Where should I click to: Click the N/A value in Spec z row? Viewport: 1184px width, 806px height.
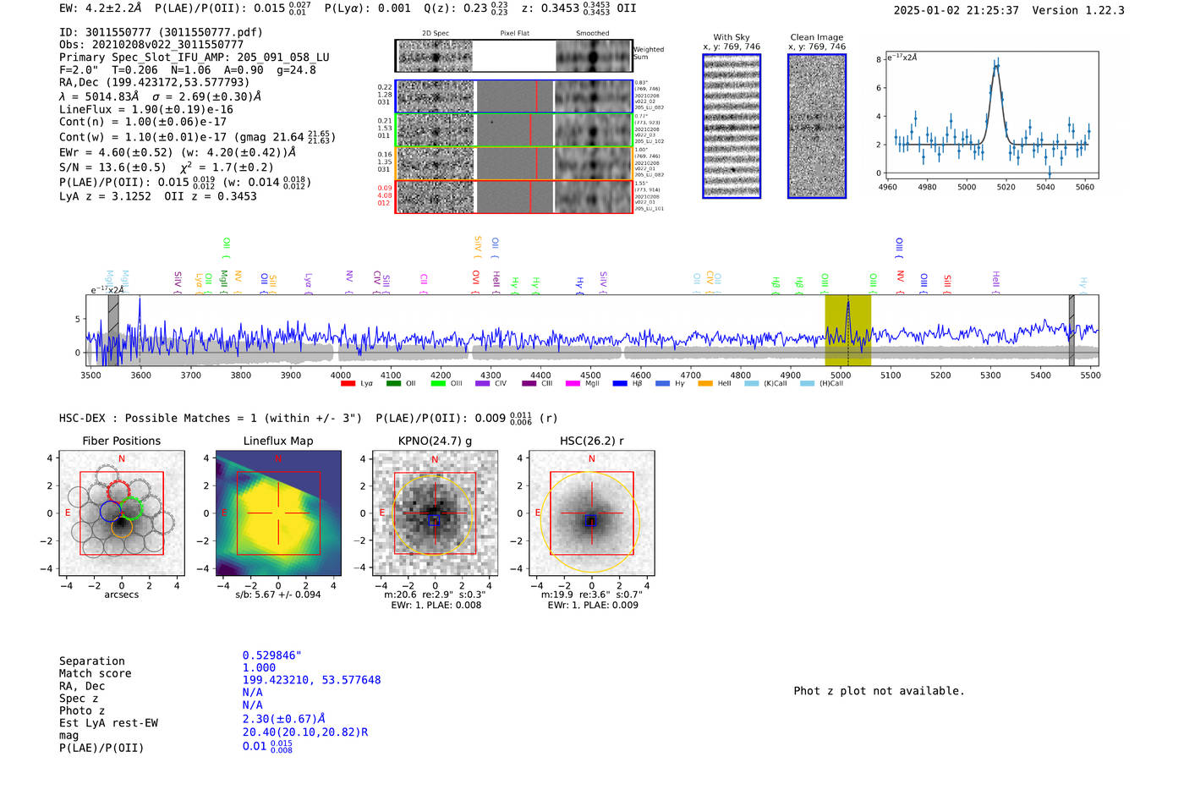point(253,692)
